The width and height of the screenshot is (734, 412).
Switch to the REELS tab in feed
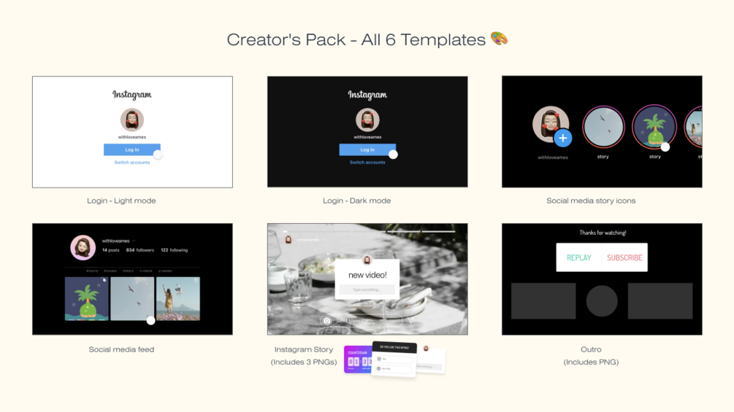coord(129,271)
